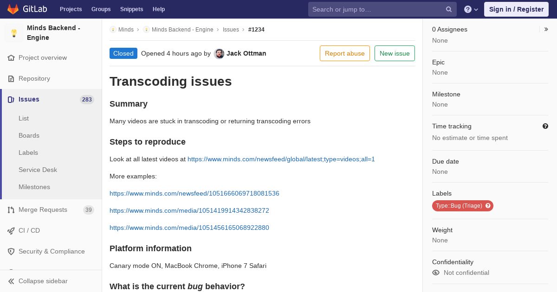Click the Due date heading
Image resolution: width=557 pixels, height=292 pixels.
click(x=446, y=161)
